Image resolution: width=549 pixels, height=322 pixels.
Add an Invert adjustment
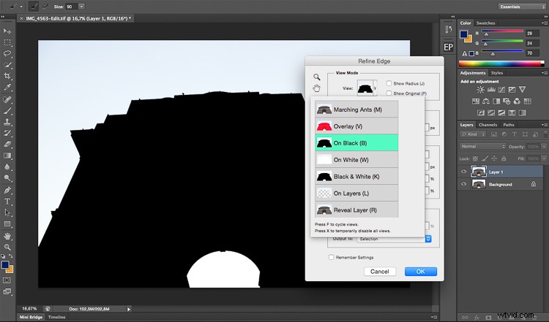click(481, 112)
